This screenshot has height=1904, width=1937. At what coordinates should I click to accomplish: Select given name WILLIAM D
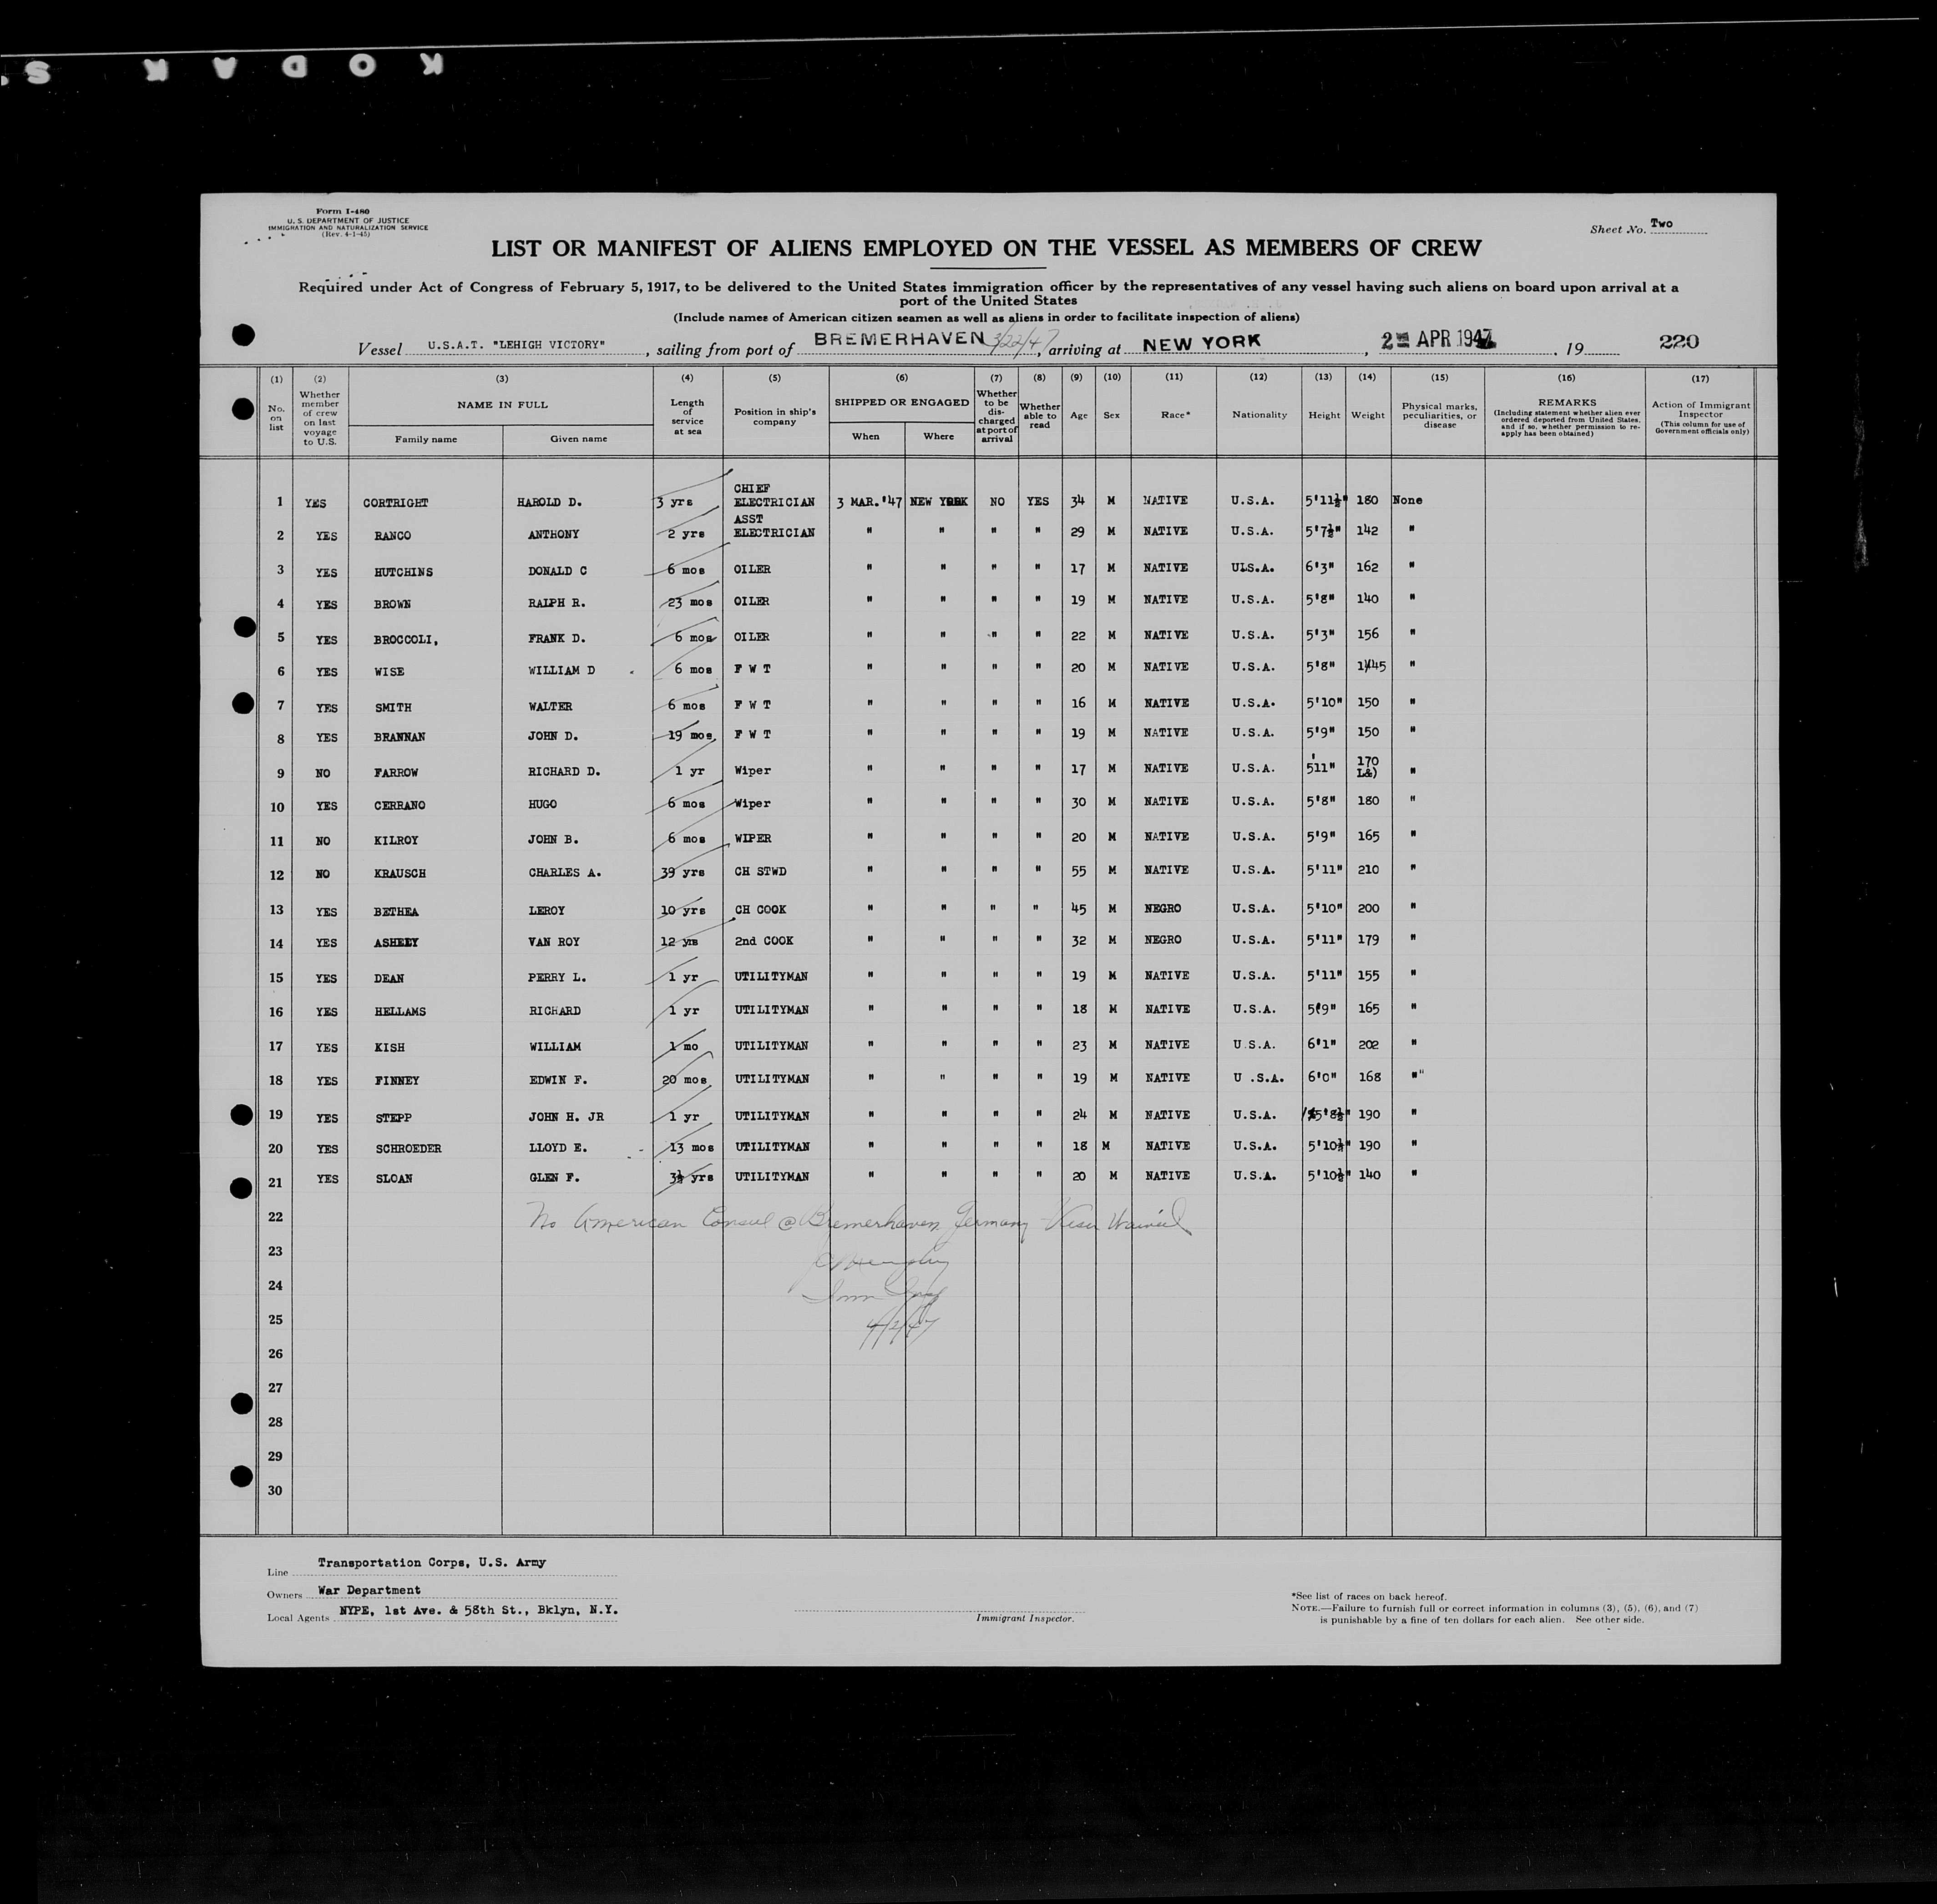(x=561, y=671)
